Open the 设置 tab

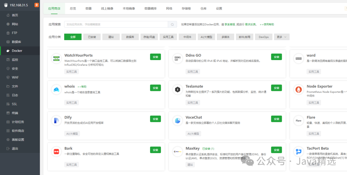pyautogui.click(x=219, y=8)
